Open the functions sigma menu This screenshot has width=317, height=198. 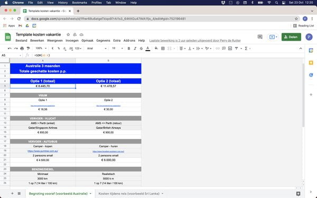pos(246,49)
